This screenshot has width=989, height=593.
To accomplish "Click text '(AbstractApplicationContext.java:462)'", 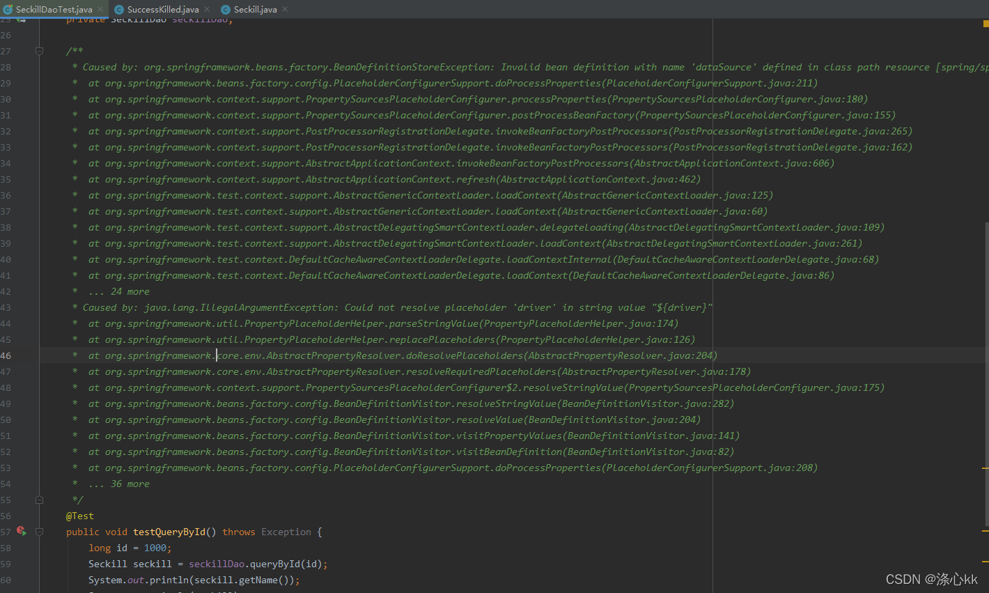I will [598, 179].
